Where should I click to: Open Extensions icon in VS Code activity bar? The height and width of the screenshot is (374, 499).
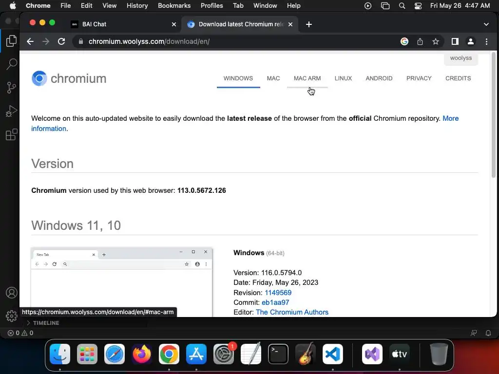pos(12,134)
